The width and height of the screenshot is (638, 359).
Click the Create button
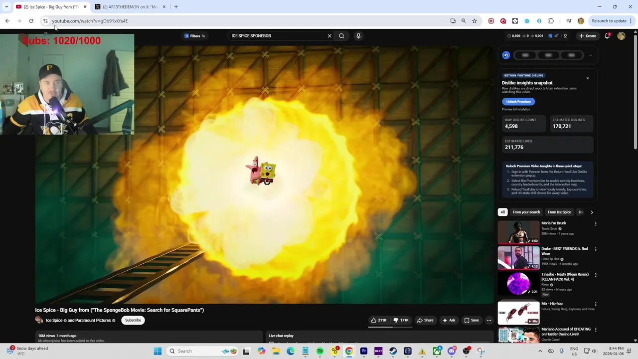point(588,36)
